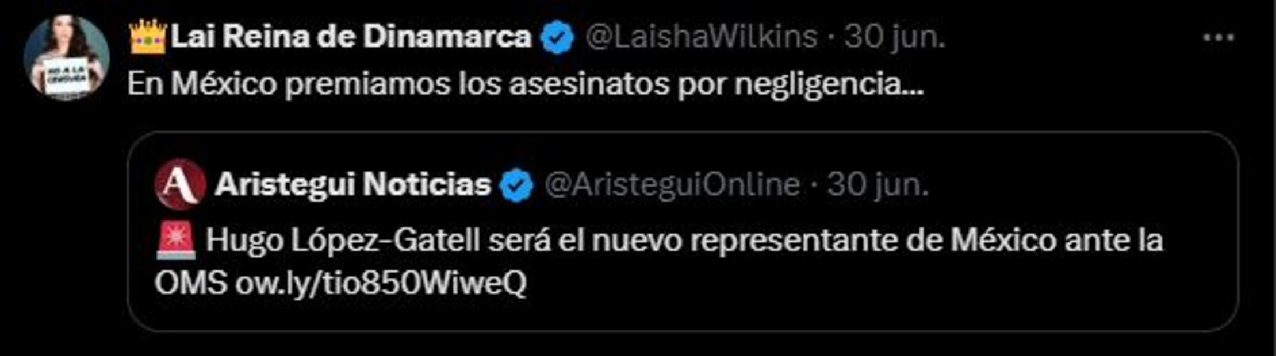
Task: Open the Aristegui Noticias account name
Action: (x=353, y=185)
